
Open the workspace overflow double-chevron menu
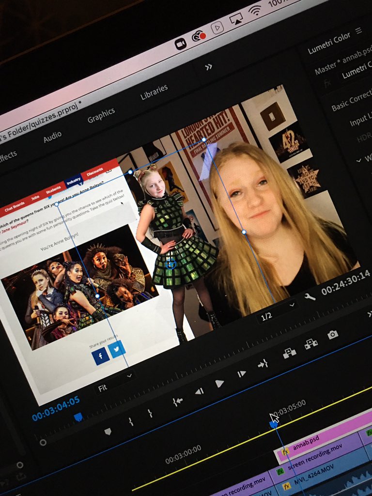click(x=208, y=67)
